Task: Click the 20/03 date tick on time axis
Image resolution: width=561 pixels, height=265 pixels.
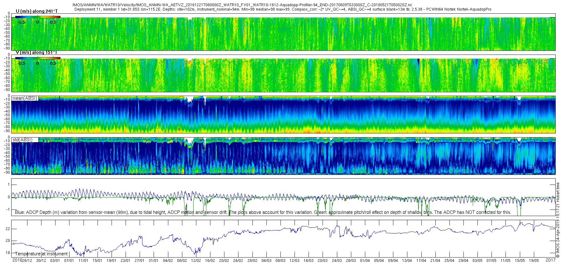Action: [323, 261]
